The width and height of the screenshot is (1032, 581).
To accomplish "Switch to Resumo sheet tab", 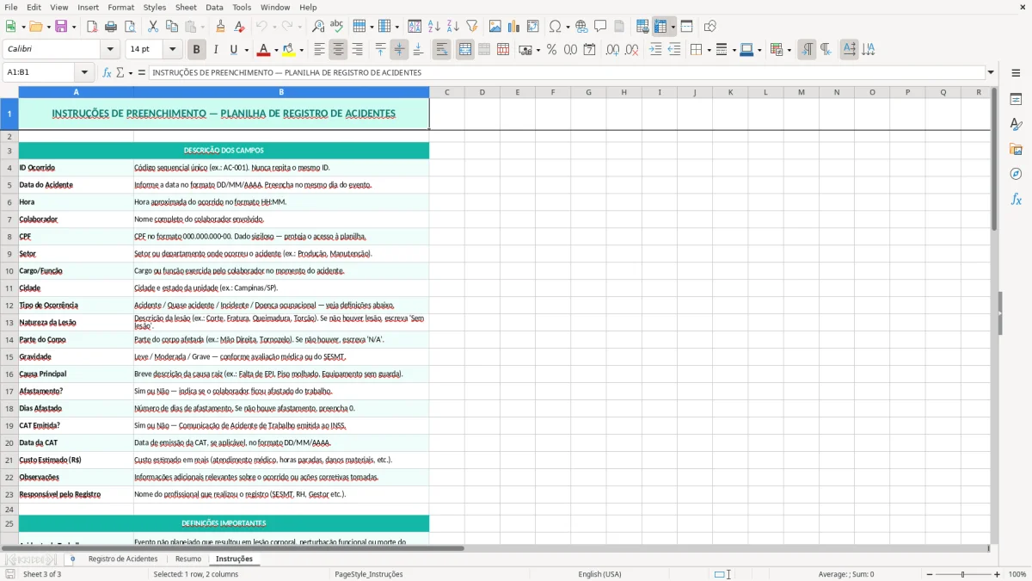I will pos(188,559).
